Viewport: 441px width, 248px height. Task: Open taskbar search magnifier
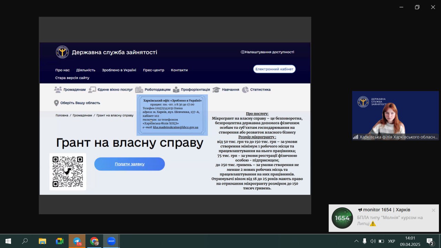click(25, 241)
